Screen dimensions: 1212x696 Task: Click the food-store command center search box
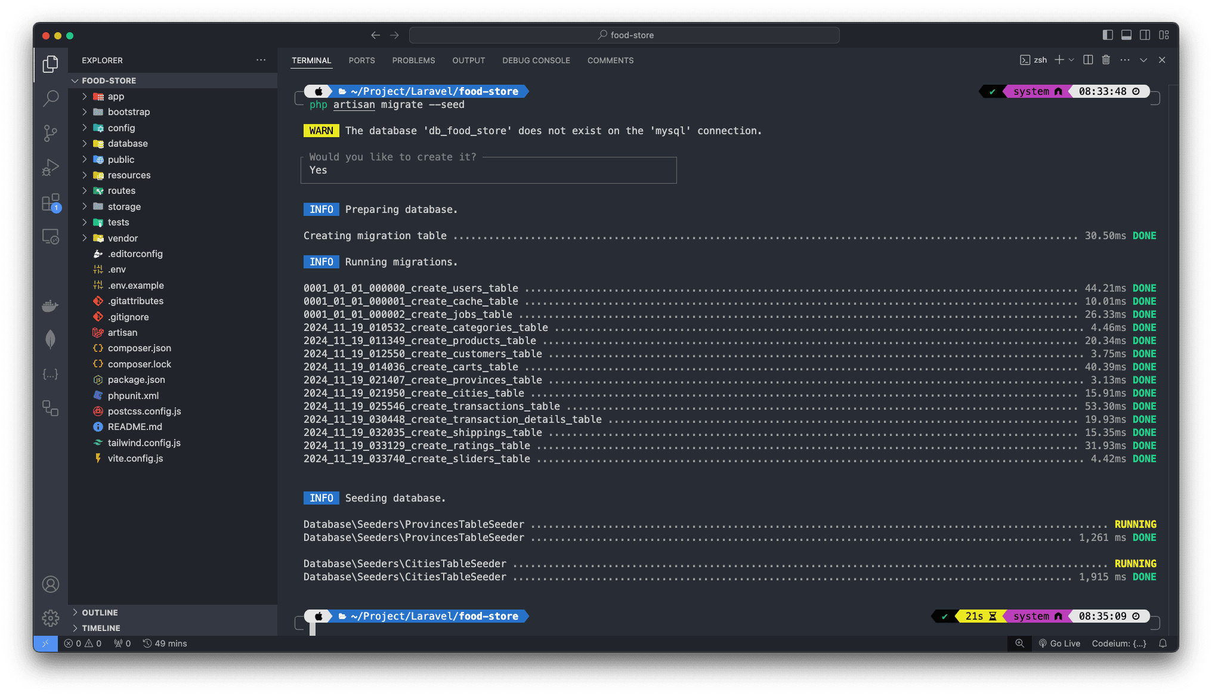[x=624, y=35]
